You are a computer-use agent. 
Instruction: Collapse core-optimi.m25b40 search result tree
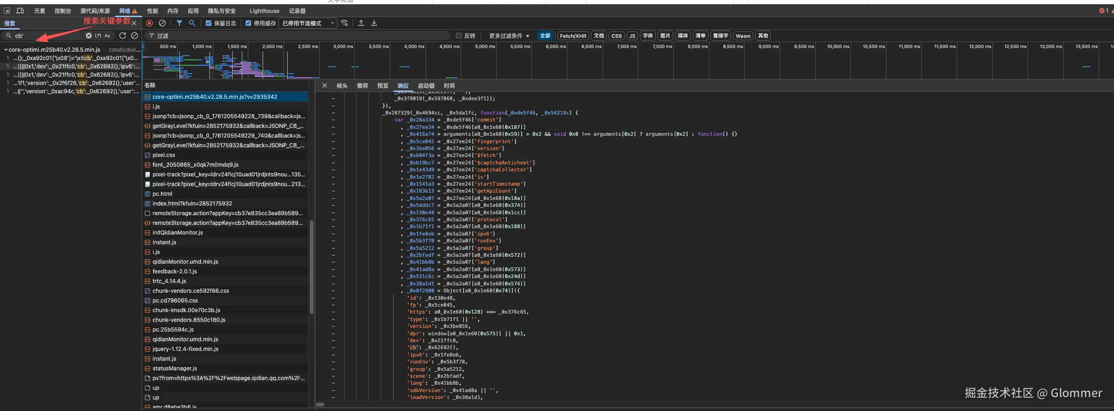pyautogui.click(x=6, y=50)
